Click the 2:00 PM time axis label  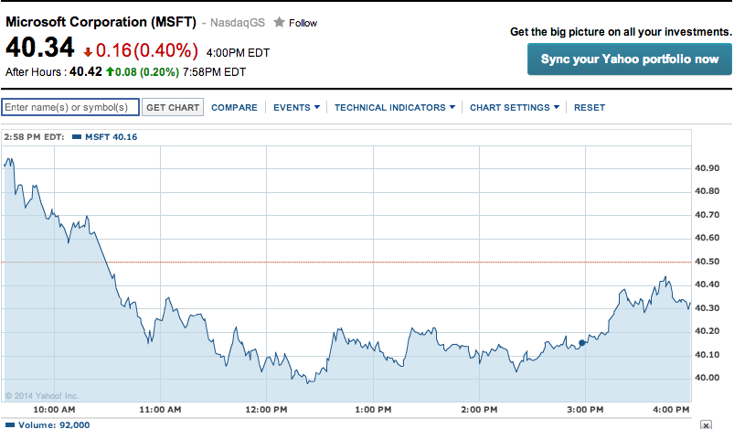pos(479,409)
